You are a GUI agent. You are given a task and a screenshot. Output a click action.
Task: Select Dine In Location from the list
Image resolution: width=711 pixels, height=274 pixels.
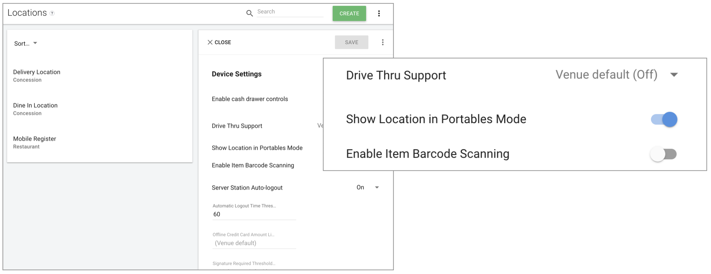tap(99, 109)
